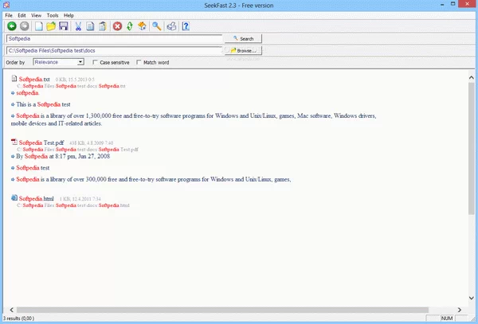This screenshot has width=478, height=324.
Task: Click the SeekFast app icon in title bar
Action: point(6,5)
